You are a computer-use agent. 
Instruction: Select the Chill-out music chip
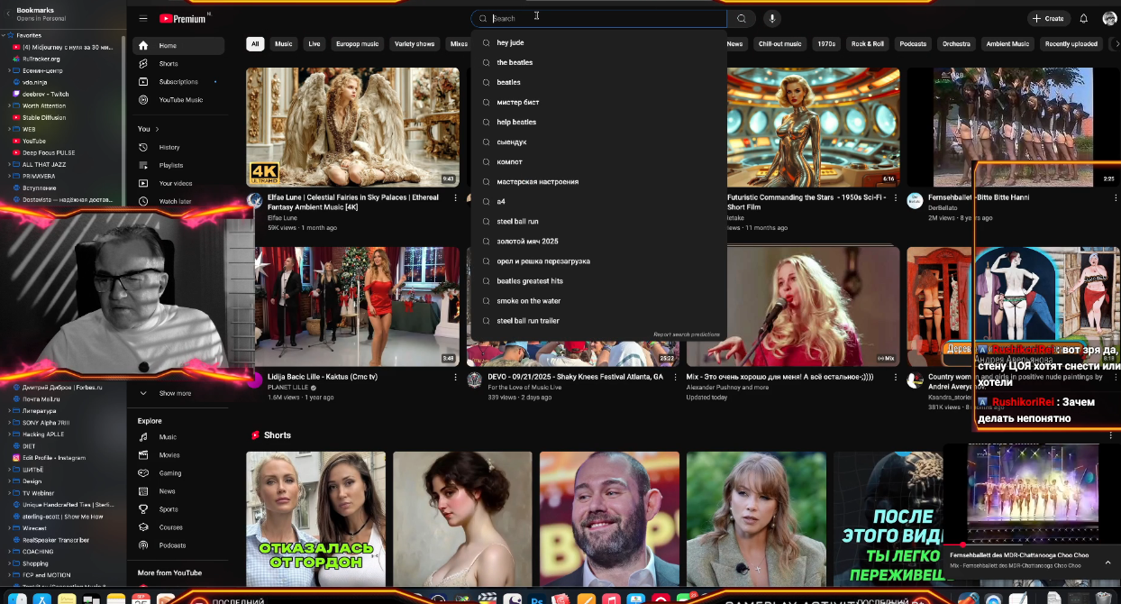click(x=779, y=44)
